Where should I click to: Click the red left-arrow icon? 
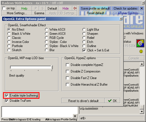point(75,8)
